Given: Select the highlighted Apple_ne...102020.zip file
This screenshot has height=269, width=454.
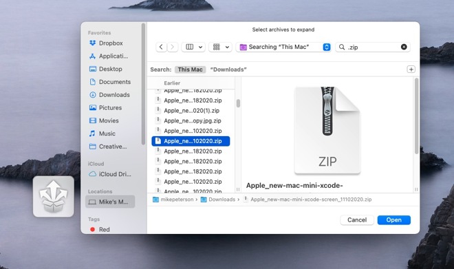Looking at the screenshot, I should 191,141.
